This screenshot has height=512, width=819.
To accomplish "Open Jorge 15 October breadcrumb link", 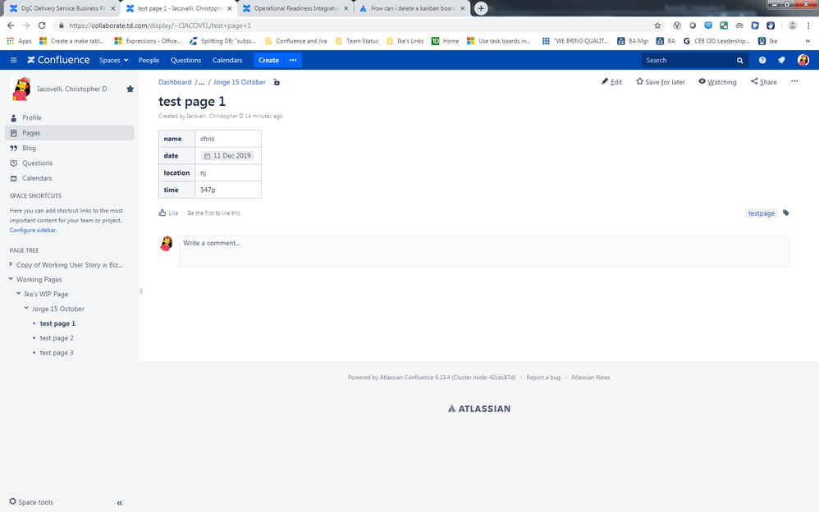I will (x=240, y=82).
